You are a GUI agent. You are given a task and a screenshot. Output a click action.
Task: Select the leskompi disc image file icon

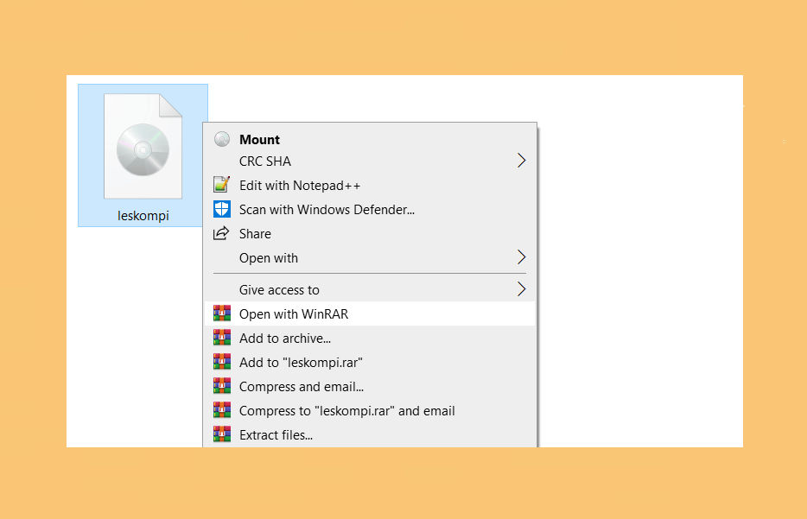143,146
